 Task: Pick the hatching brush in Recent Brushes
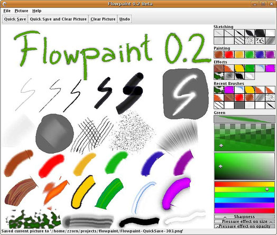219,105
